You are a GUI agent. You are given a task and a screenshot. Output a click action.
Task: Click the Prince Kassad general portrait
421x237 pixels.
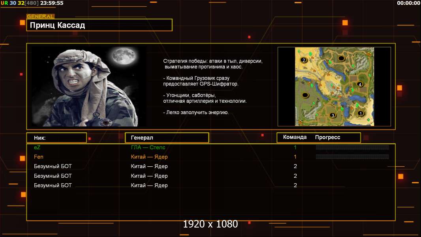click(89, 86)
